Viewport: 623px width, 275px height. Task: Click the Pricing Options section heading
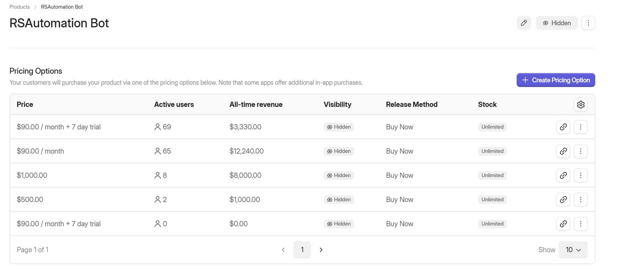[x=36, y=71]
